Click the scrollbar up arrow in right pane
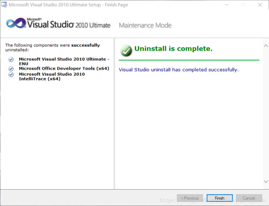 [266, 46]
